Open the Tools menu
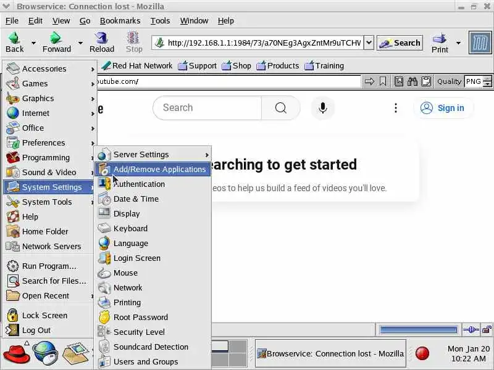Viewport: 494px width, 370px height. point(160,21)
